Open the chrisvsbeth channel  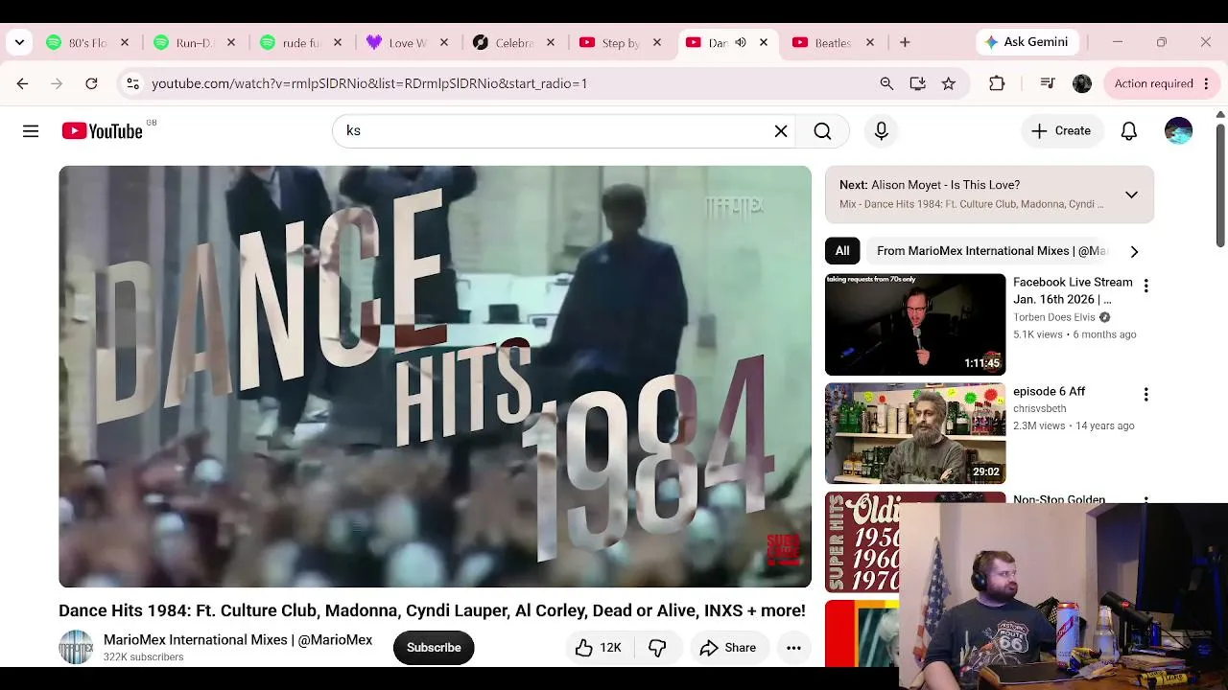click(1039, 408)
